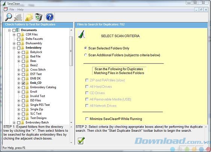Expand the Emb_CD folder
The height and width of the screenshot is (152, 211).
[19, 83]
